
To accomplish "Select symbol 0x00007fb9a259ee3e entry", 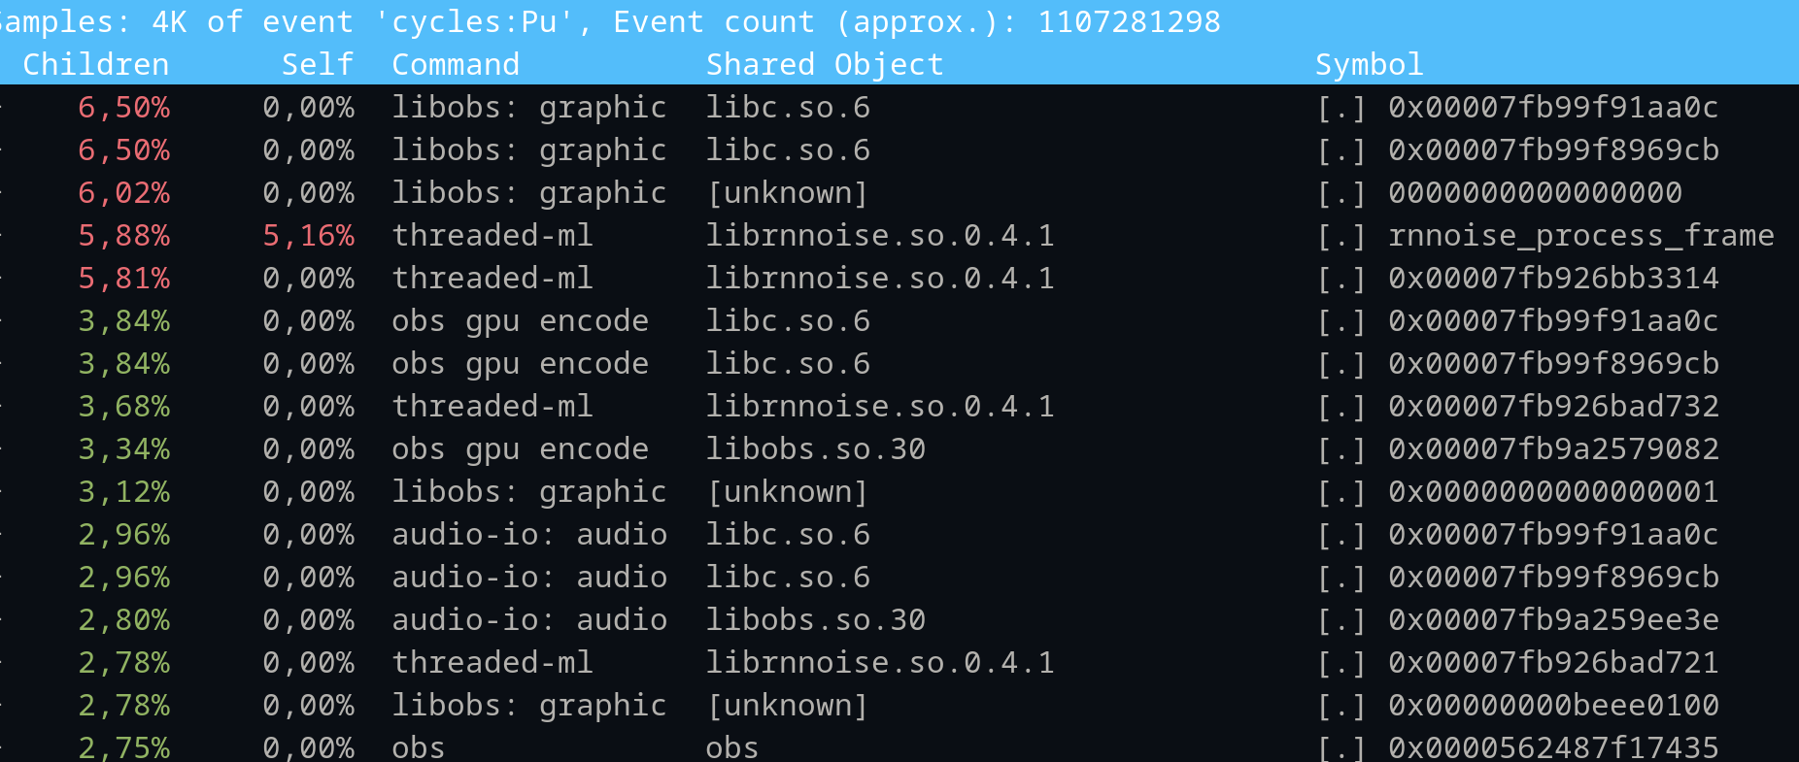I will coord(1554,619).
